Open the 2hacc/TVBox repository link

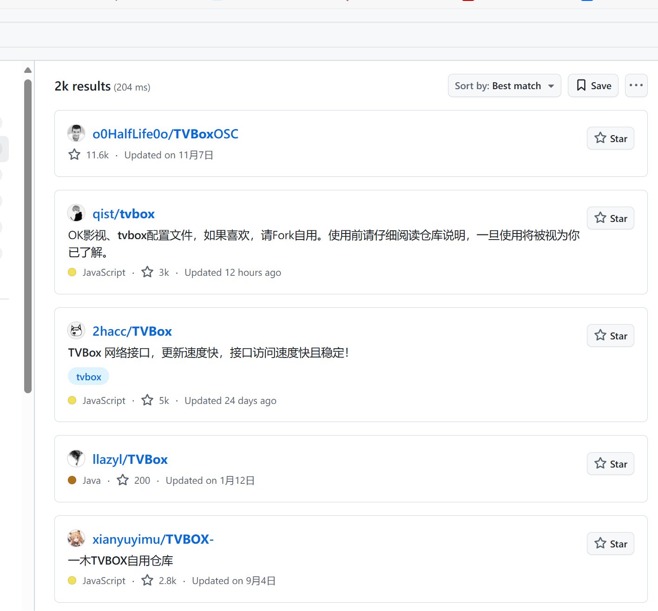(132, 331)
